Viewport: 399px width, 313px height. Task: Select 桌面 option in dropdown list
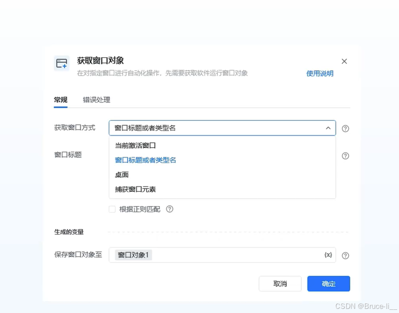(x=222, y=175)
